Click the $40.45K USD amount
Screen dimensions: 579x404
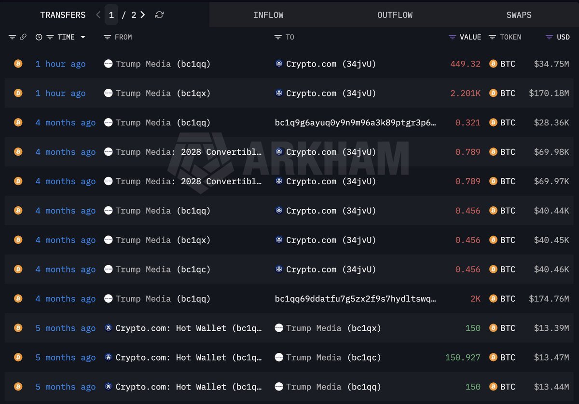pyautogui.click(x=551, y=240)
